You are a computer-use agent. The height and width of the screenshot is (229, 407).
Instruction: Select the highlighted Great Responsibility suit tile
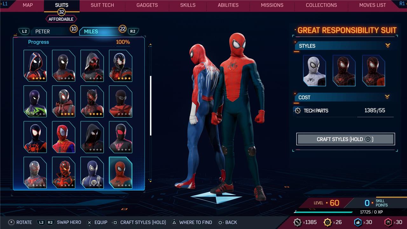click(x=121, y=173)
